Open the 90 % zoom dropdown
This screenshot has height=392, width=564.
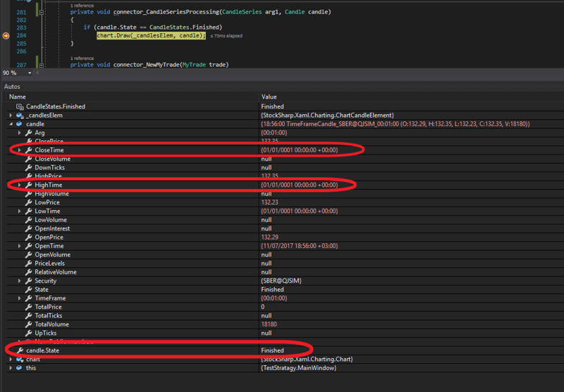(30, 73)
